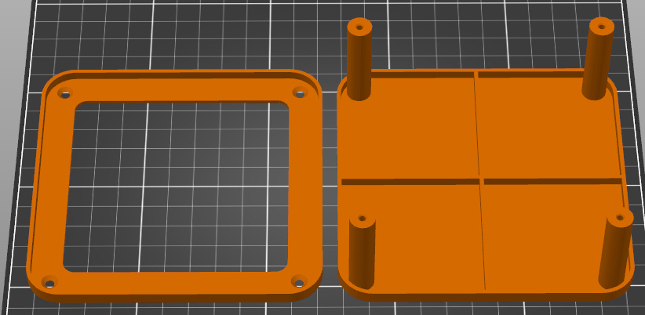Click the top-right screw hole of frame
645x315 pixels.
(299, 92)
